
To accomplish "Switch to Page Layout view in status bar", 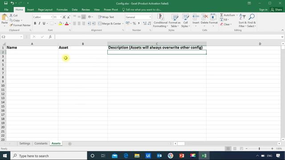I will point(235,148).
